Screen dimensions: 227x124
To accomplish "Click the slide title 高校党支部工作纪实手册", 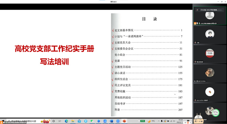I will 54,49.
